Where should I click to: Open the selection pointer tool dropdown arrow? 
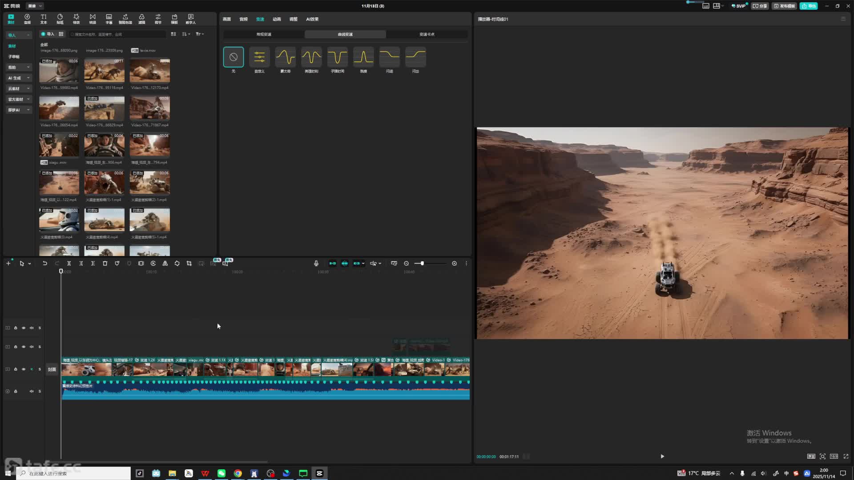point(30,264)
